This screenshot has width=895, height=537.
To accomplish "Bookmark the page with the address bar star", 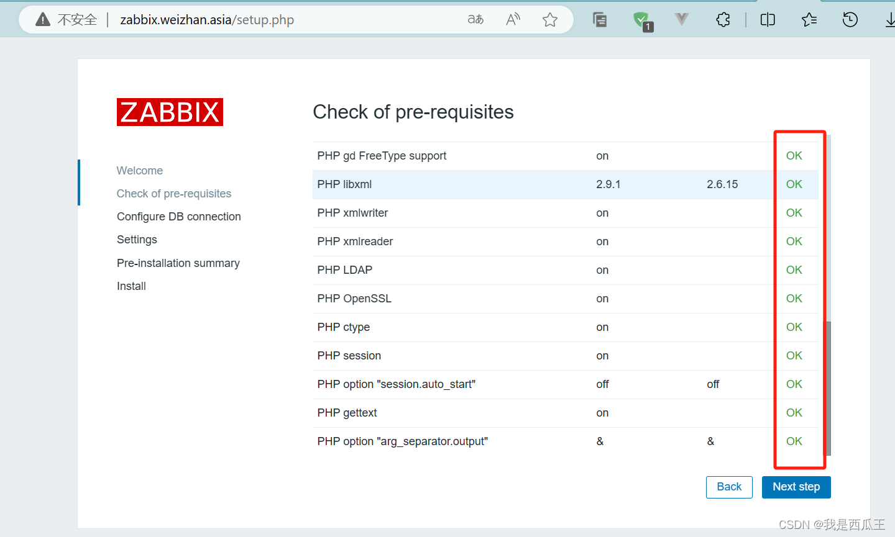I will [x=549, y=19].
